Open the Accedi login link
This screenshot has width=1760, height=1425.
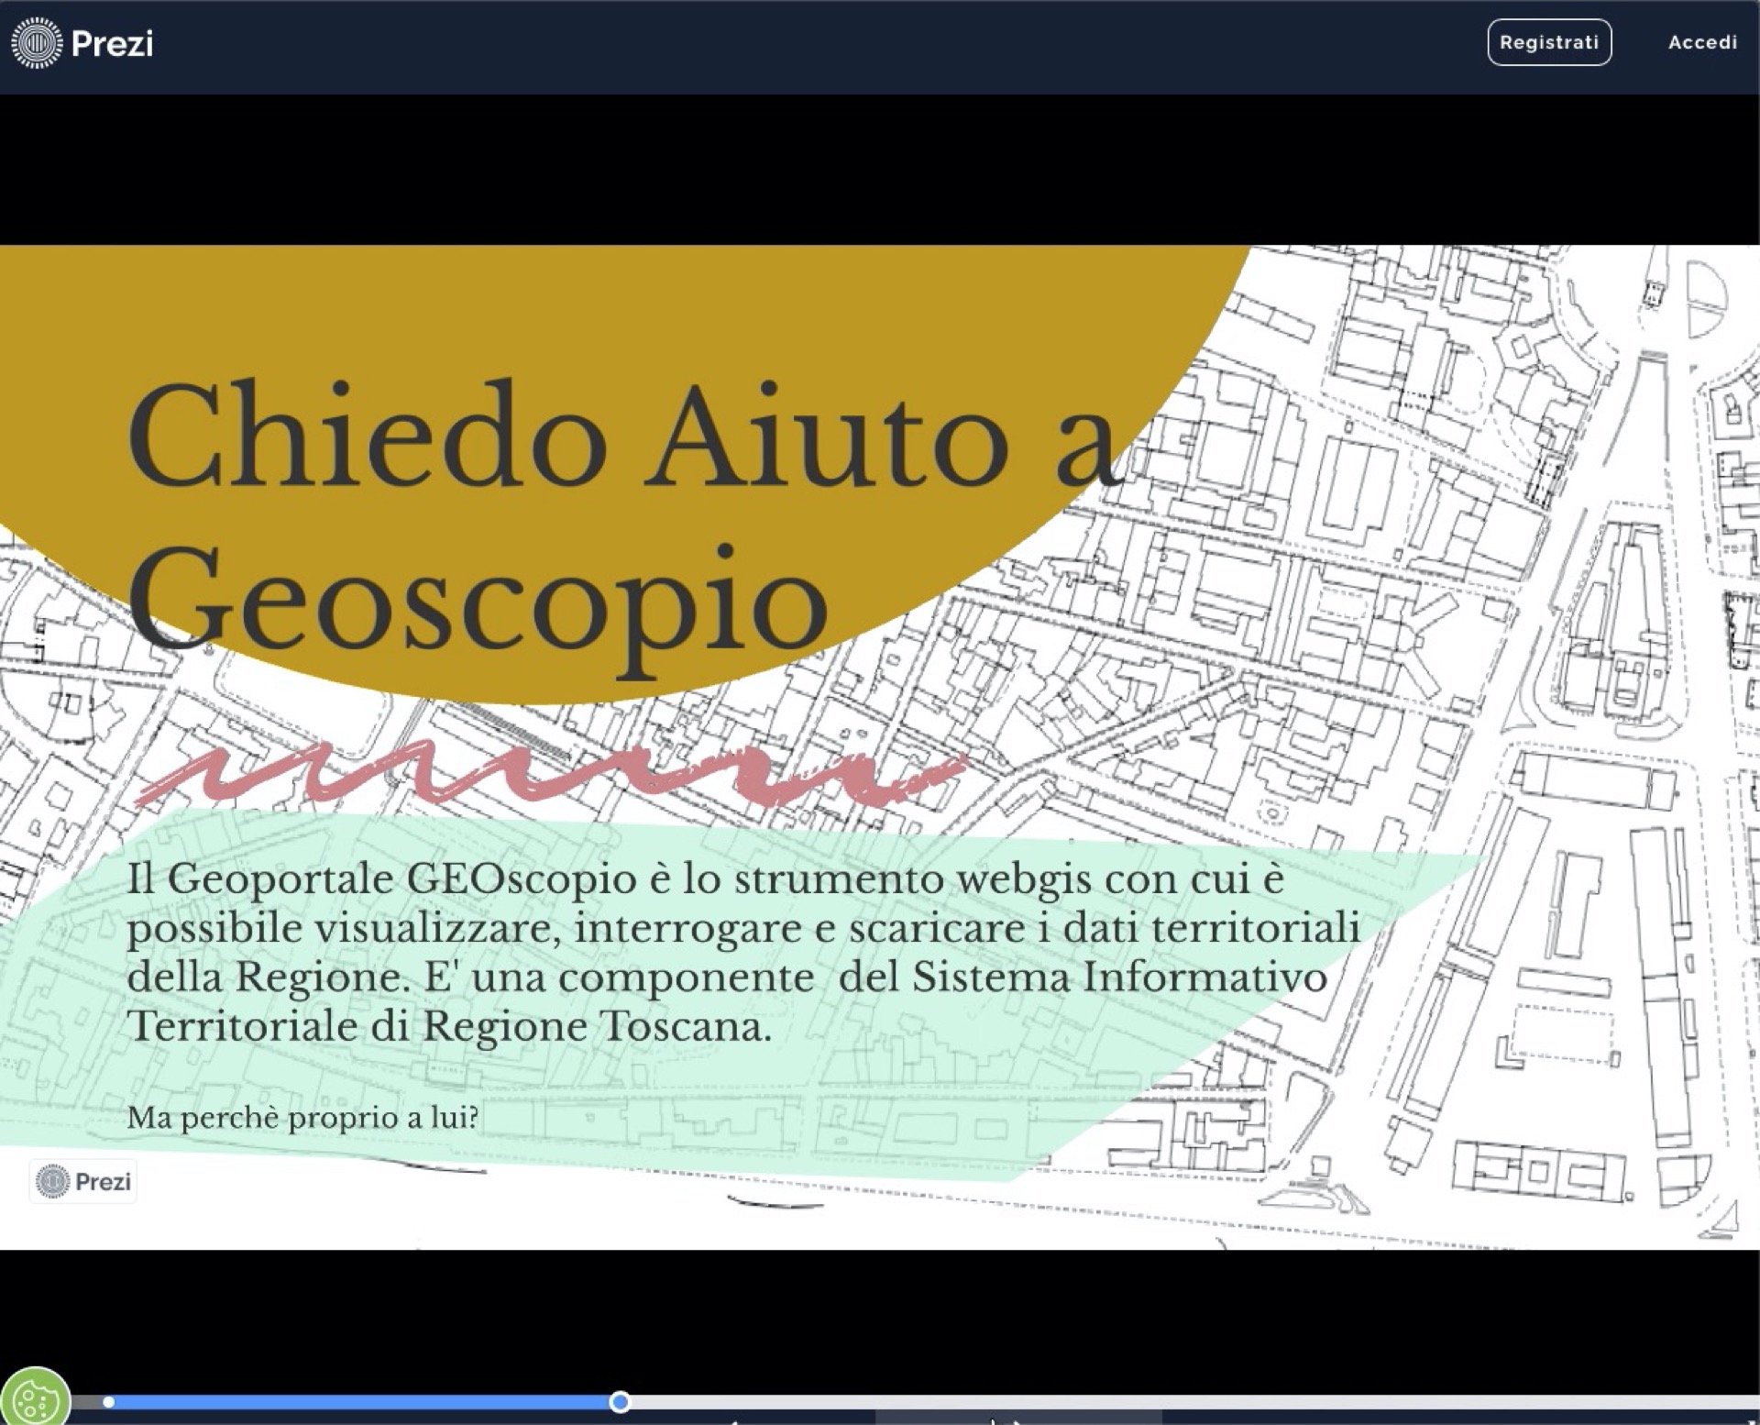coord(1702,42)
